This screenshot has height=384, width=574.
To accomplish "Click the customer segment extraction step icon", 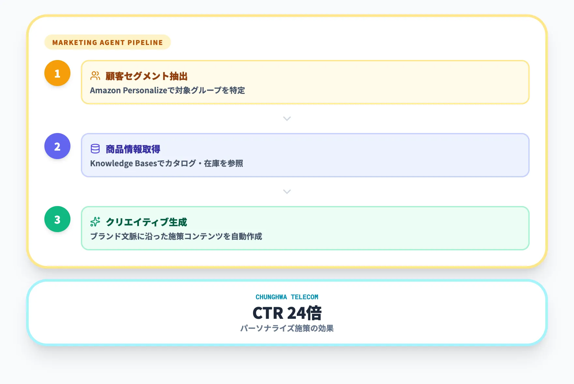I will click(95, 76).
